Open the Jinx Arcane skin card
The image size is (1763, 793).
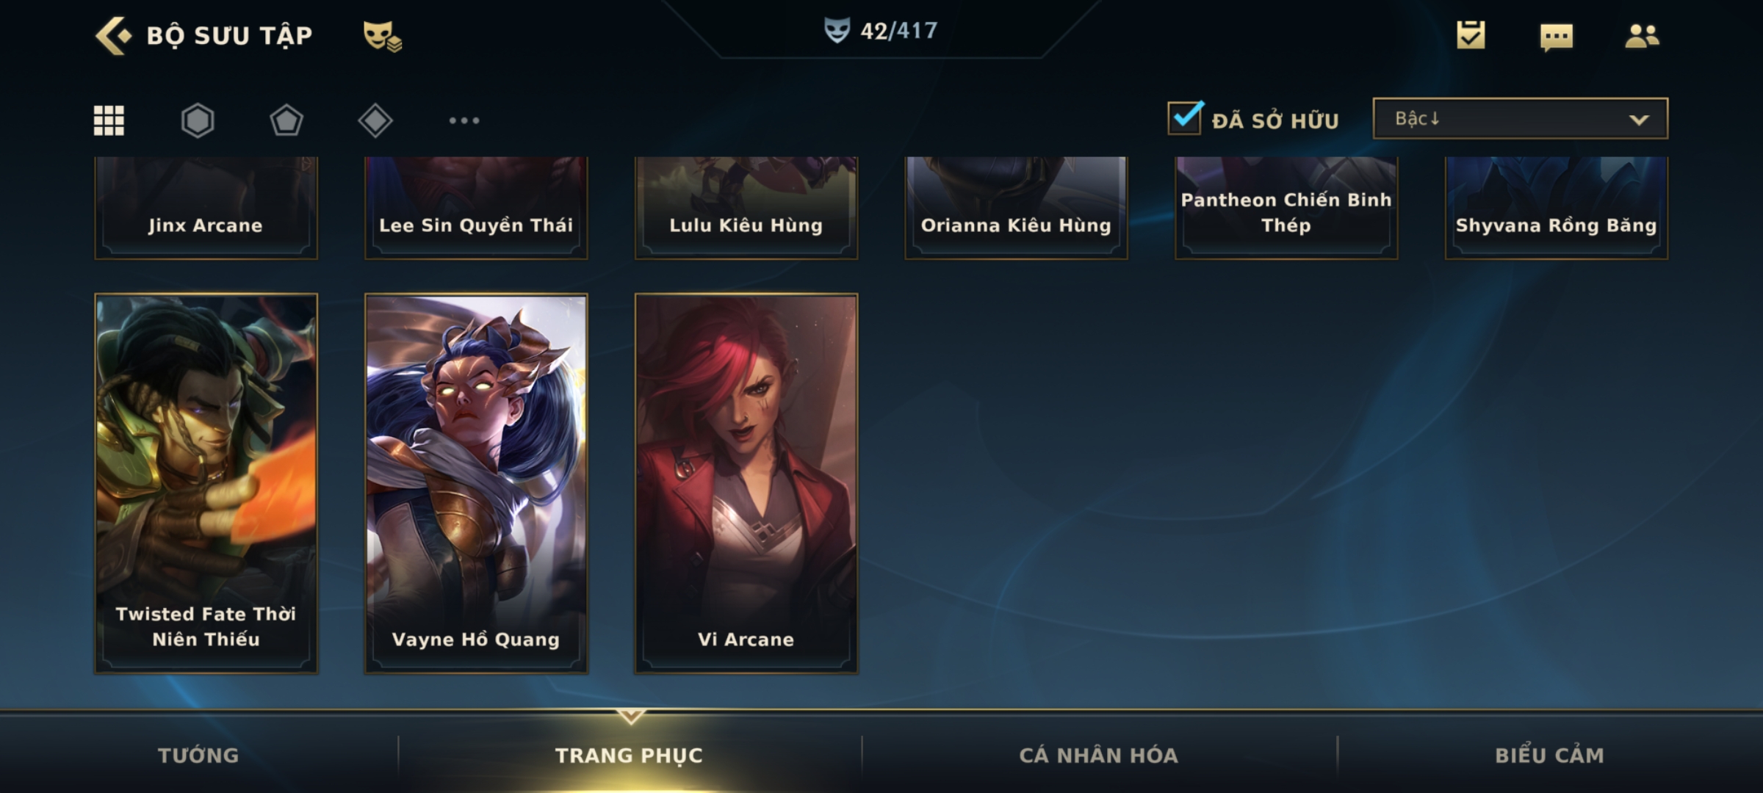pos(206,208)
